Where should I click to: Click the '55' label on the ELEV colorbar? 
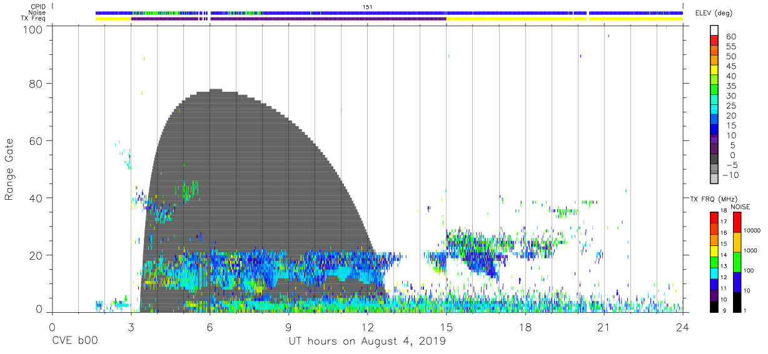click(730, 47)
